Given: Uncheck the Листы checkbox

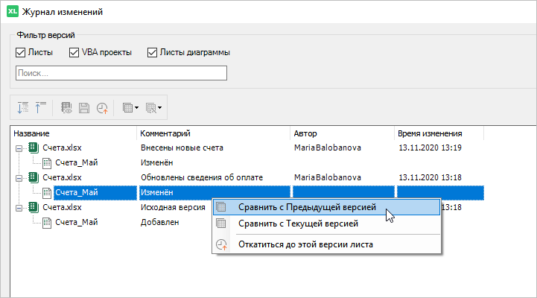Looking at the screenshot, I should coord(21,52).
